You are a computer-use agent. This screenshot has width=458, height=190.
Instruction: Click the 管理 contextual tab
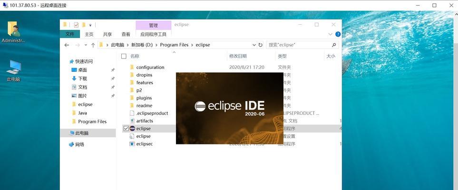point(153,25)
